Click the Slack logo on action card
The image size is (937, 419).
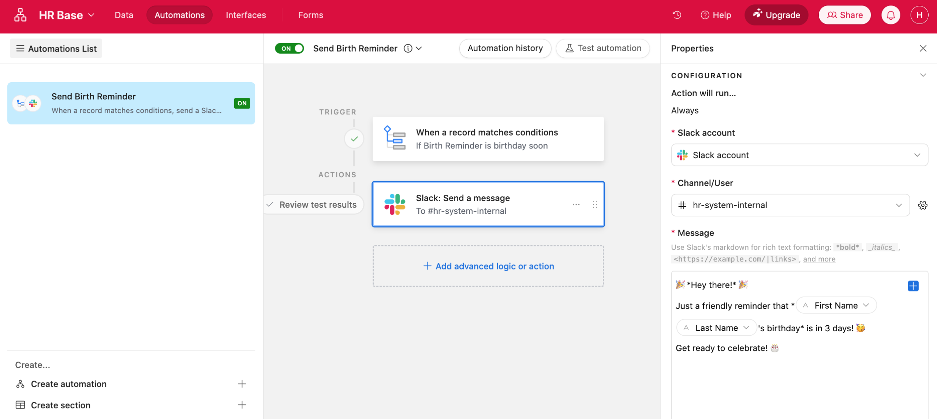(x=395, y=204)
